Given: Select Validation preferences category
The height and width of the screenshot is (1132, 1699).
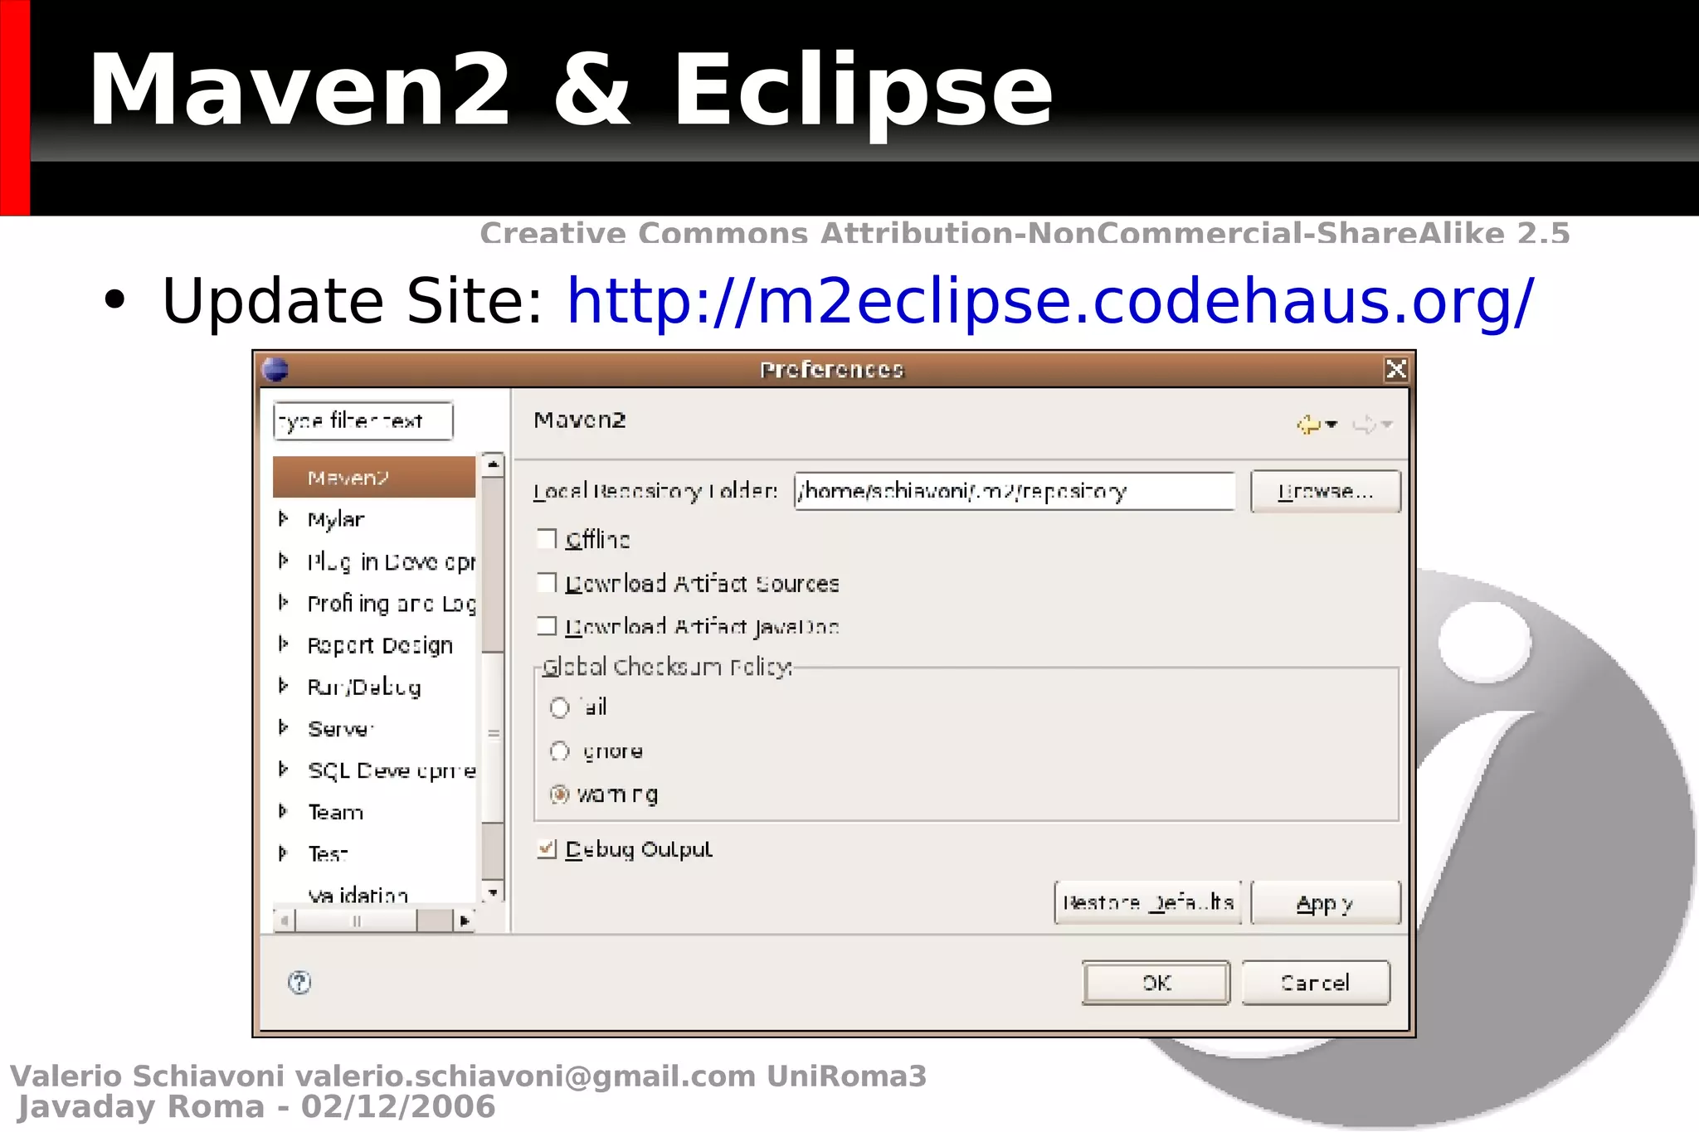Looking at the screenshot, I should (358, 896).
